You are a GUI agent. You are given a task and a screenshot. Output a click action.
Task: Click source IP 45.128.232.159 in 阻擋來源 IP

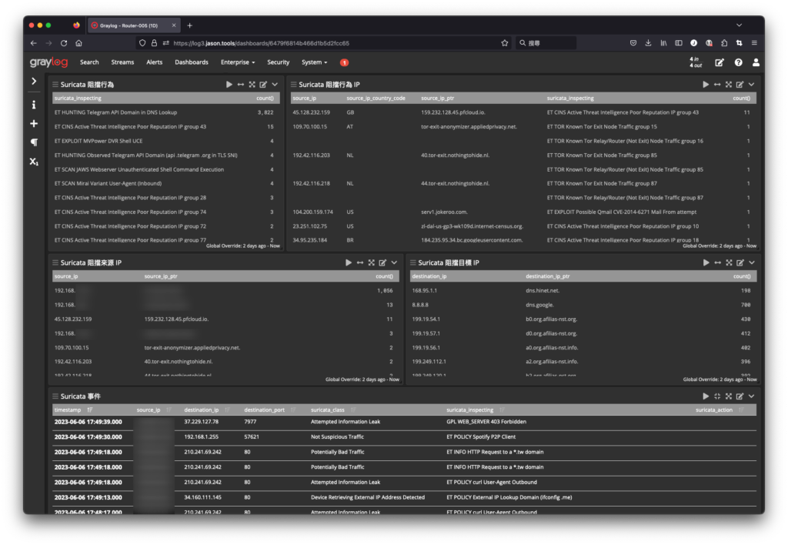[73, 319]
